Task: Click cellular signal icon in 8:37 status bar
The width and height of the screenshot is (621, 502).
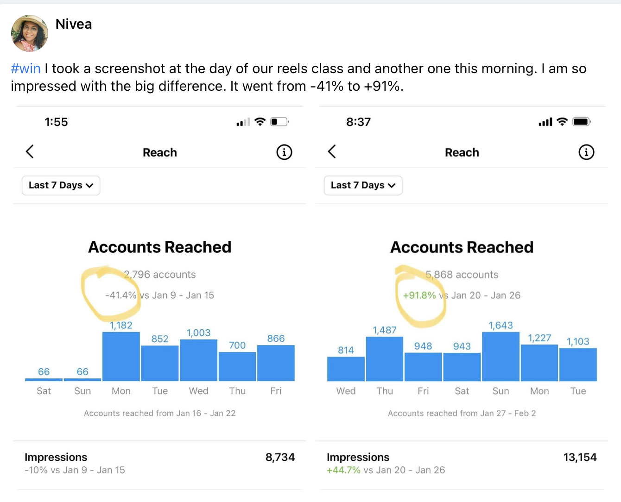Action: [545, 122]
